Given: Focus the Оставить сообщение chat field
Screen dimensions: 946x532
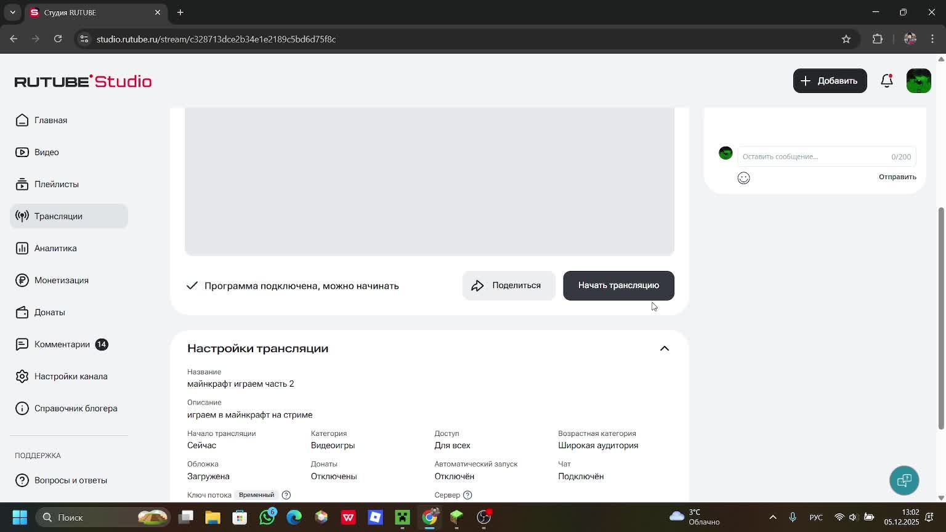Looking at the screenshot, I should (x=827, y=156).
